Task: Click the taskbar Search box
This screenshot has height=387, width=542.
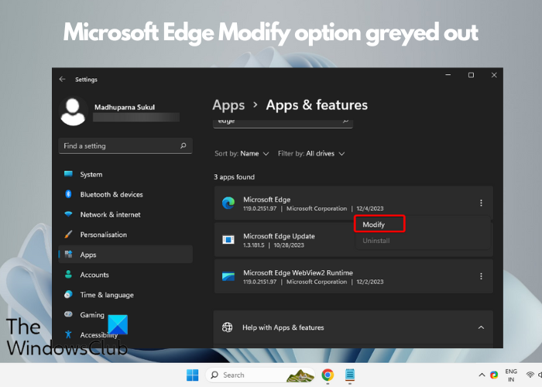Action: click(x=260, y=375)
